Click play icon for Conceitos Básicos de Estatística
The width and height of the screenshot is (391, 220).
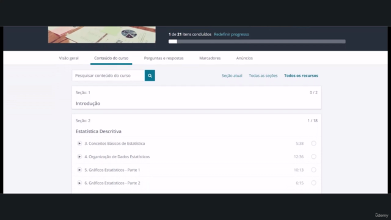[x=79, y=144]
